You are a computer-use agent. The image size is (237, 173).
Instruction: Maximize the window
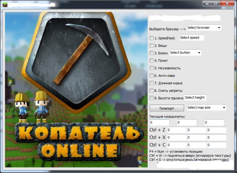(x=216, y=3)
